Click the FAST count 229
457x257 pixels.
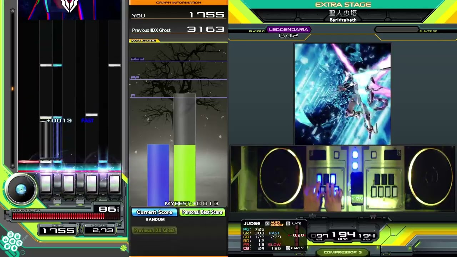[276, 237]
